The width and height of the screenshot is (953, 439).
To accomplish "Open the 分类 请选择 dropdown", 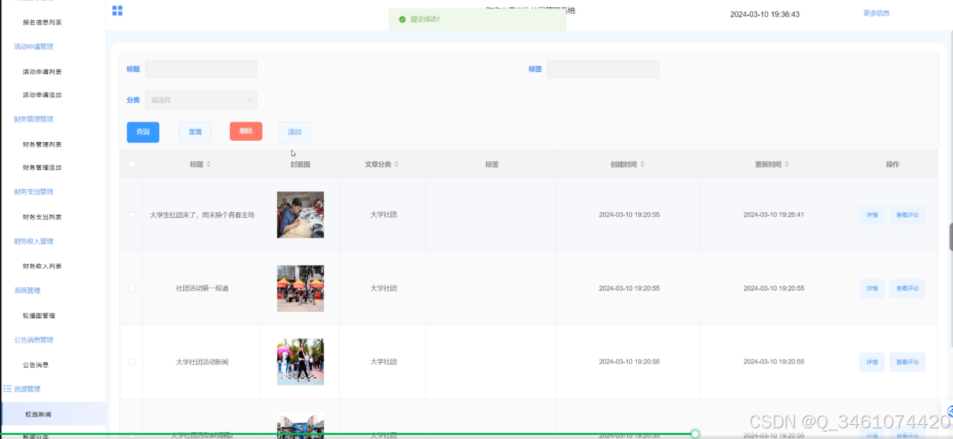I will [x=201, y=100].
